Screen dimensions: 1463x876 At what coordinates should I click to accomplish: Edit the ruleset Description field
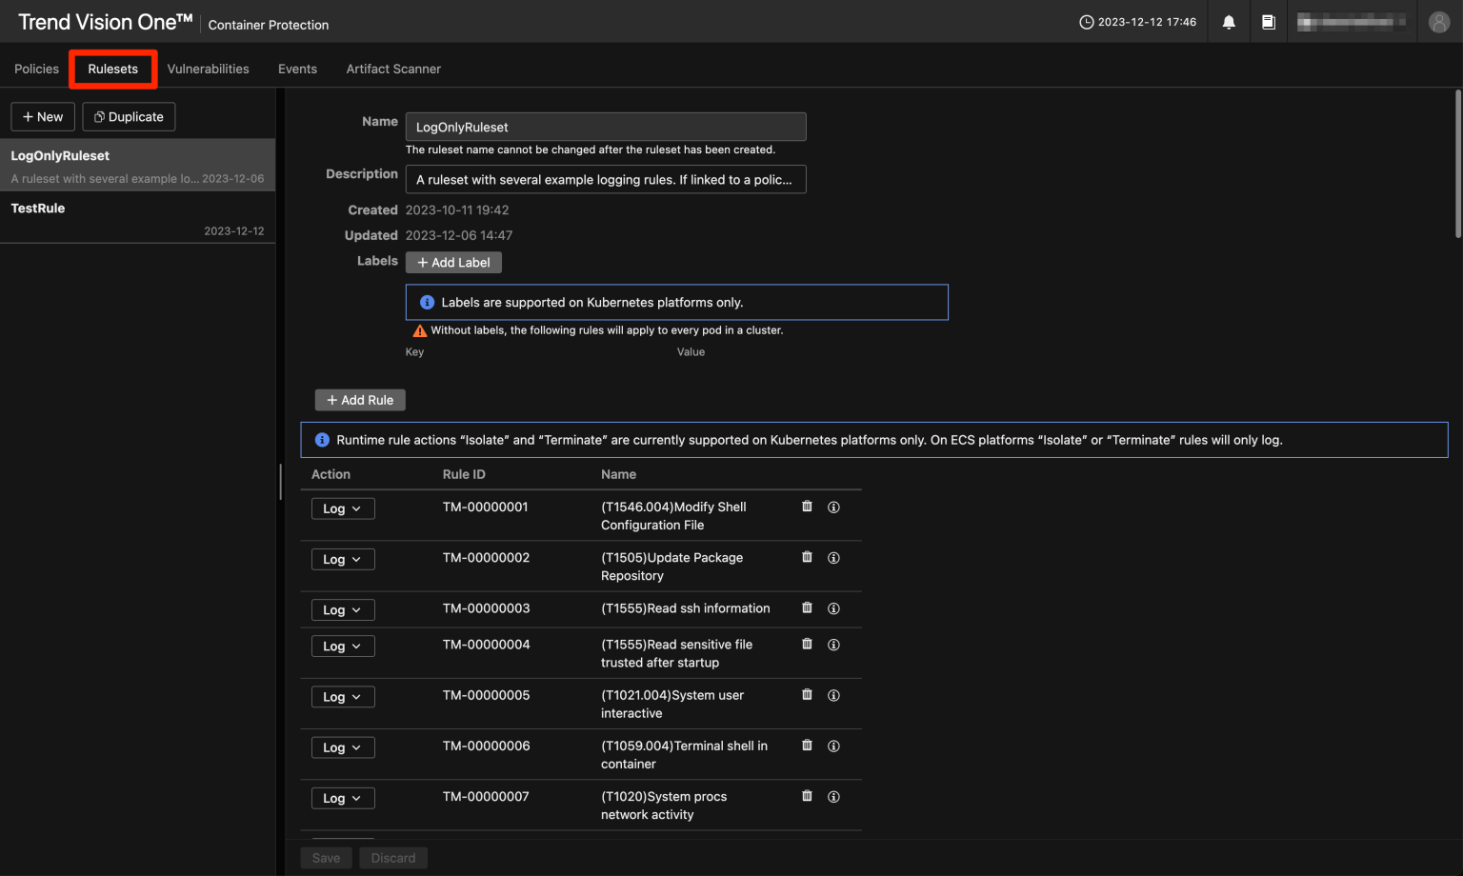tap(606, 179)
